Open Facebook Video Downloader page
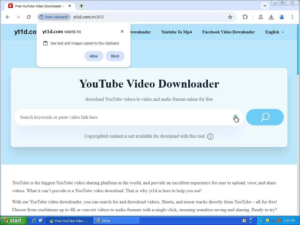The height and width of the screenshot is (225, 300). tap(229, 32)
